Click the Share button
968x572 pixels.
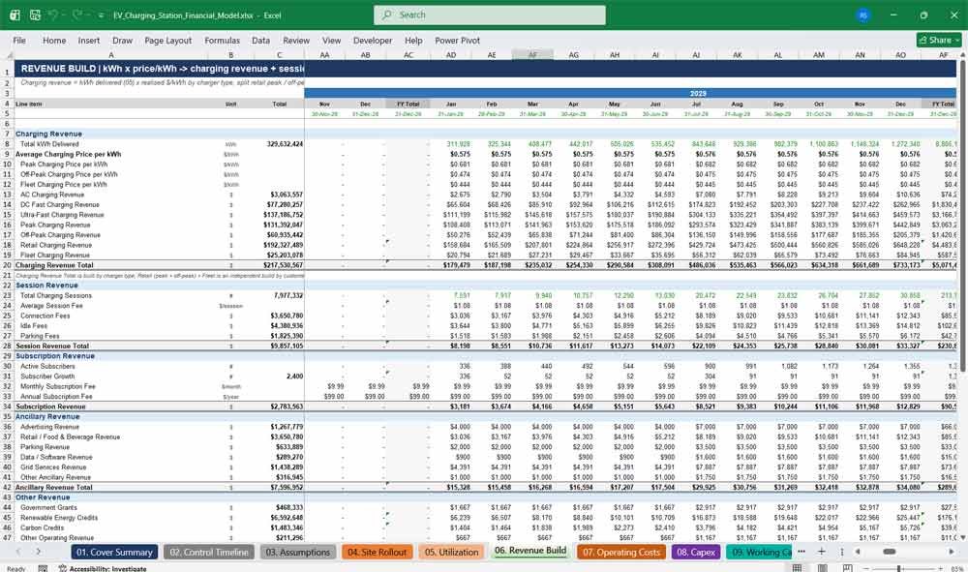pyautogui.click(x=940, y=40)
